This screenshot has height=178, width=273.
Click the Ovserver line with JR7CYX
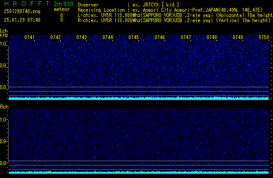pos(128,5)
